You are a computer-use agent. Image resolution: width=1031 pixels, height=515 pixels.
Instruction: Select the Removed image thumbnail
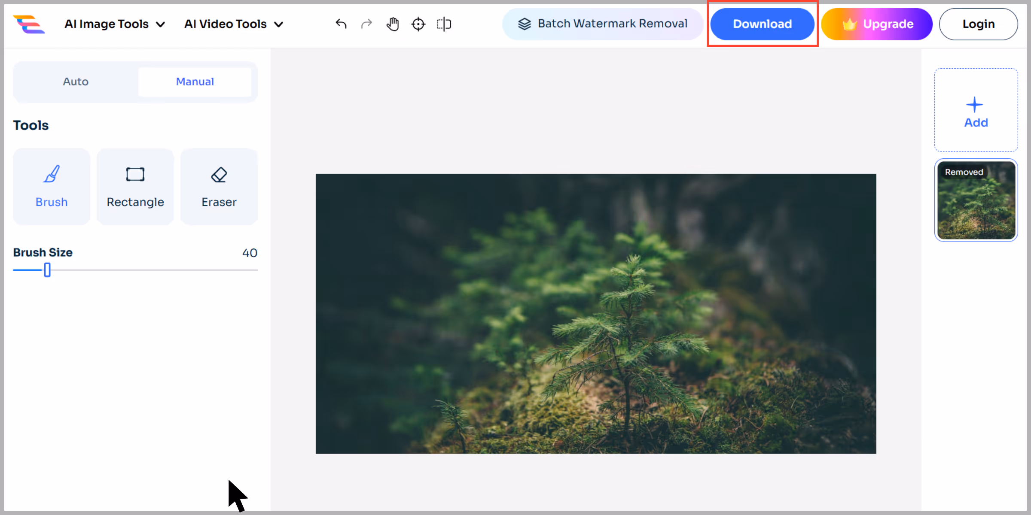(976, 200)
